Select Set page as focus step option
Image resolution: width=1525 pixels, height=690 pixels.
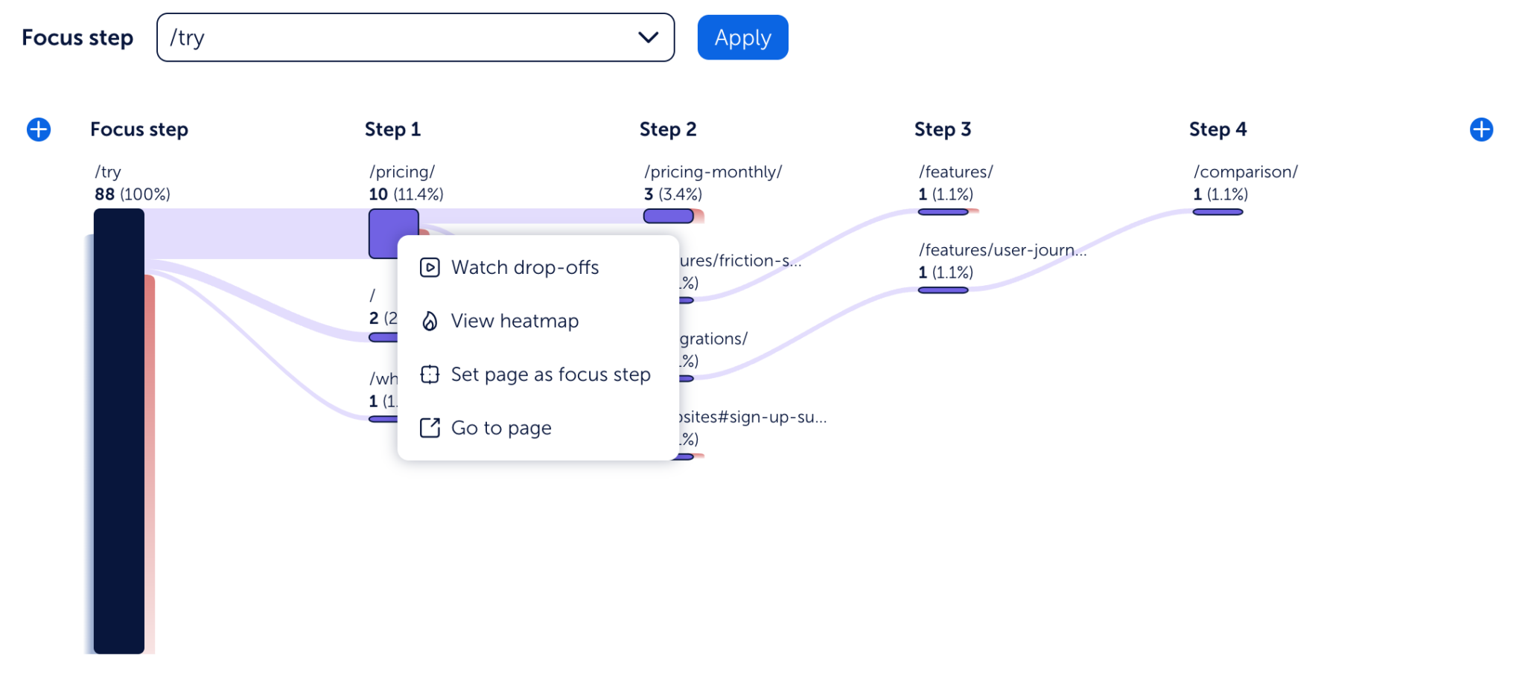click(550, 374)
